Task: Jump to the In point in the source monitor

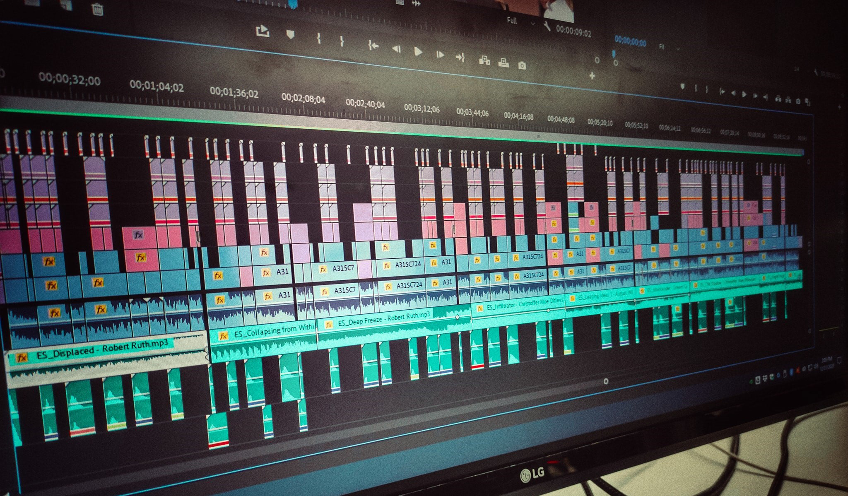Action: click(373, 46)
